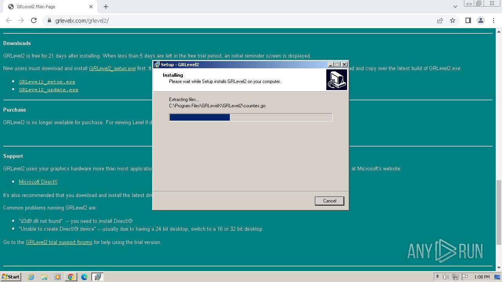Click the browser back arrow
This screenshot has height=282, width=502.
pyautogui.click(x=9, y=20)
